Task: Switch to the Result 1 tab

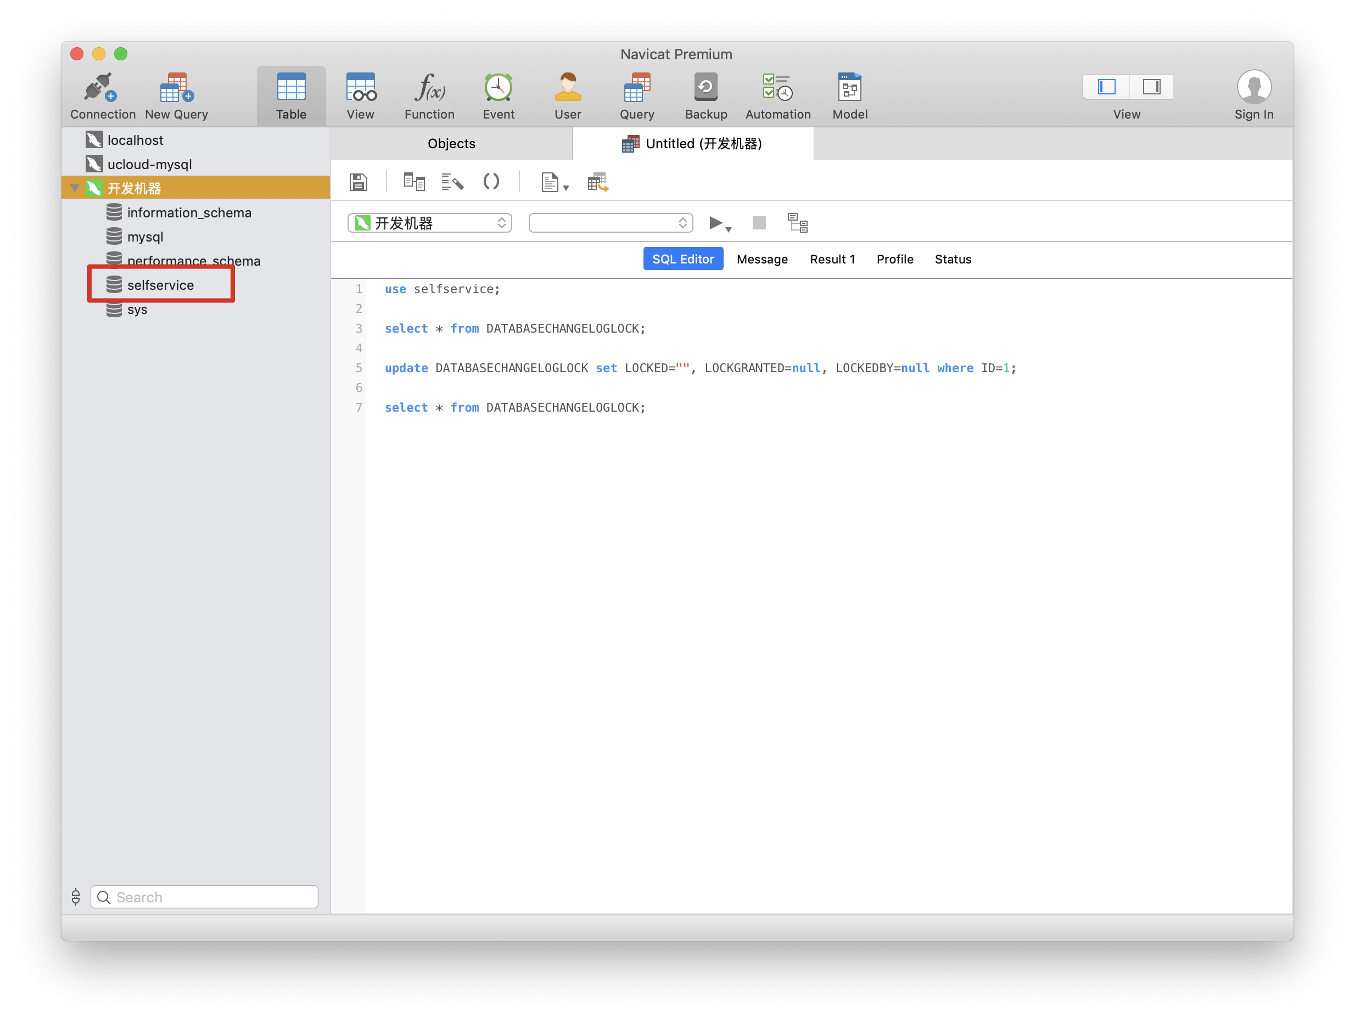Action: click(x=831, y=259)
